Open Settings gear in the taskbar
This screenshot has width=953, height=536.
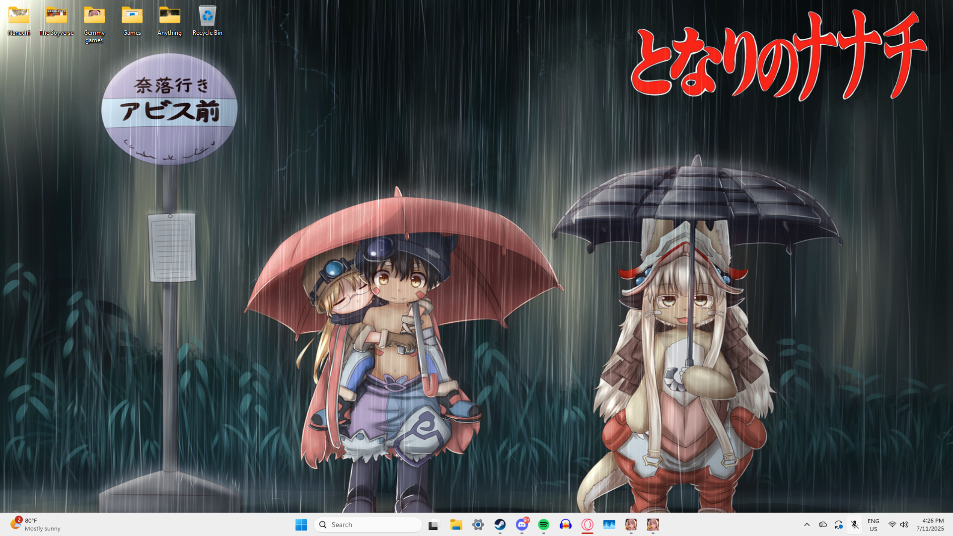478,525
